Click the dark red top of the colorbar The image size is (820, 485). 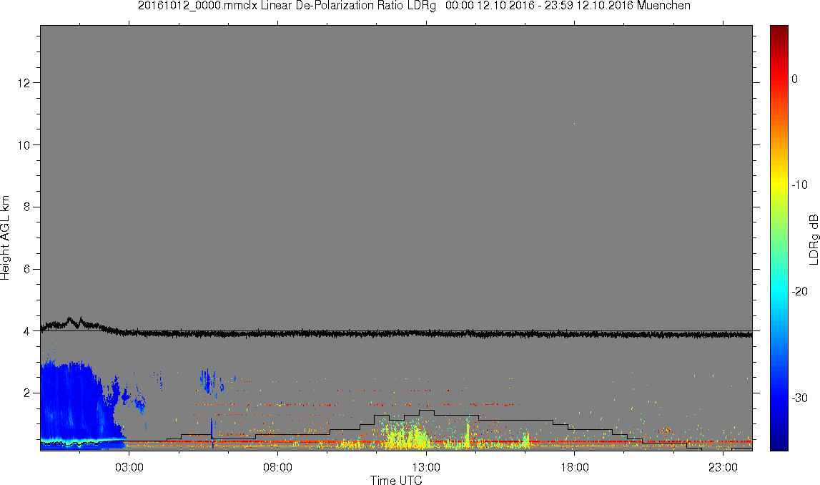[x=779, y=31]
